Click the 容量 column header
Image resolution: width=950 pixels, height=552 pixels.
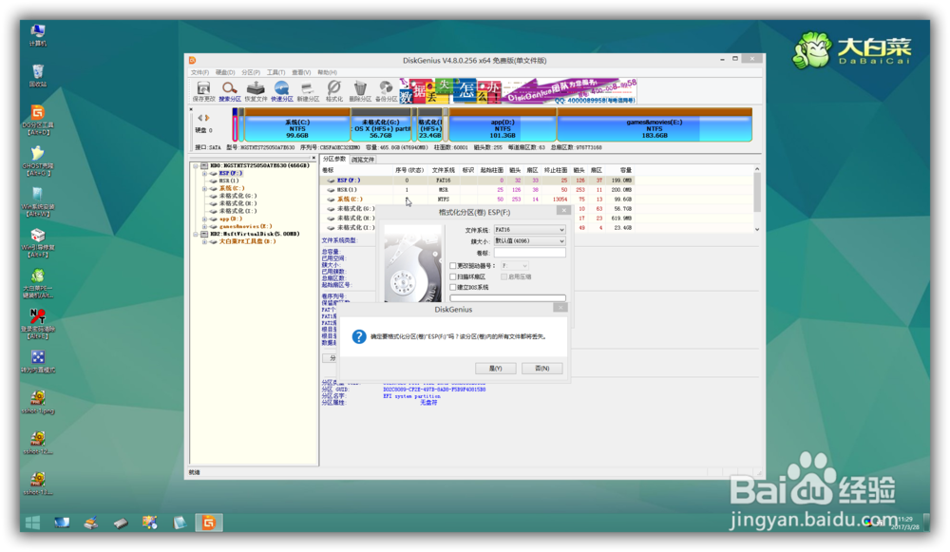point(625,170)
